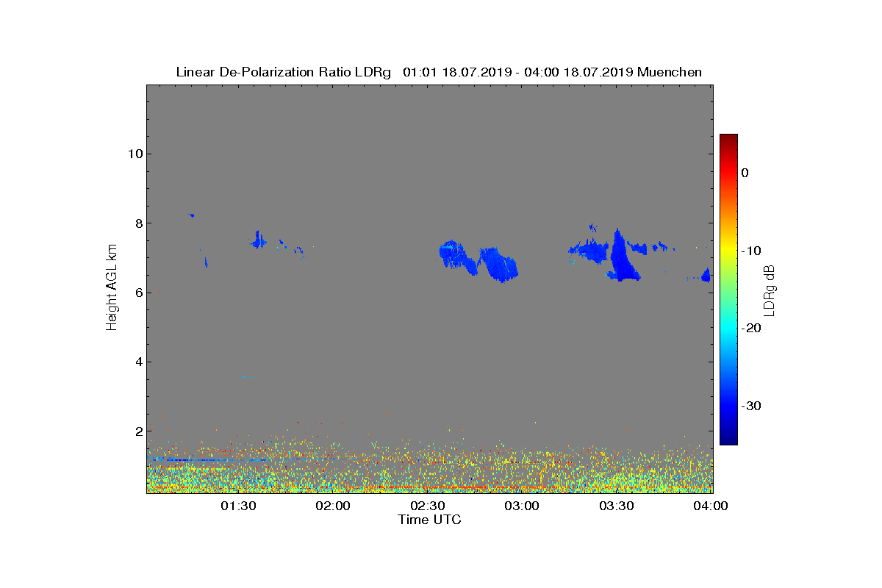Click the colorbar label '-10'
The height and width of the screenshot is (588, 882).
(x=750, y=251)
